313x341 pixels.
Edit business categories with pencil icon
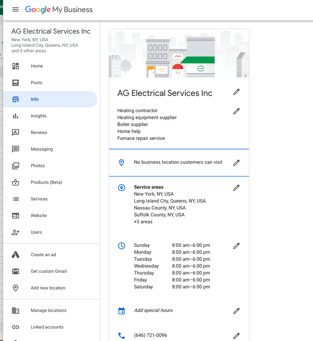[236, 111]
